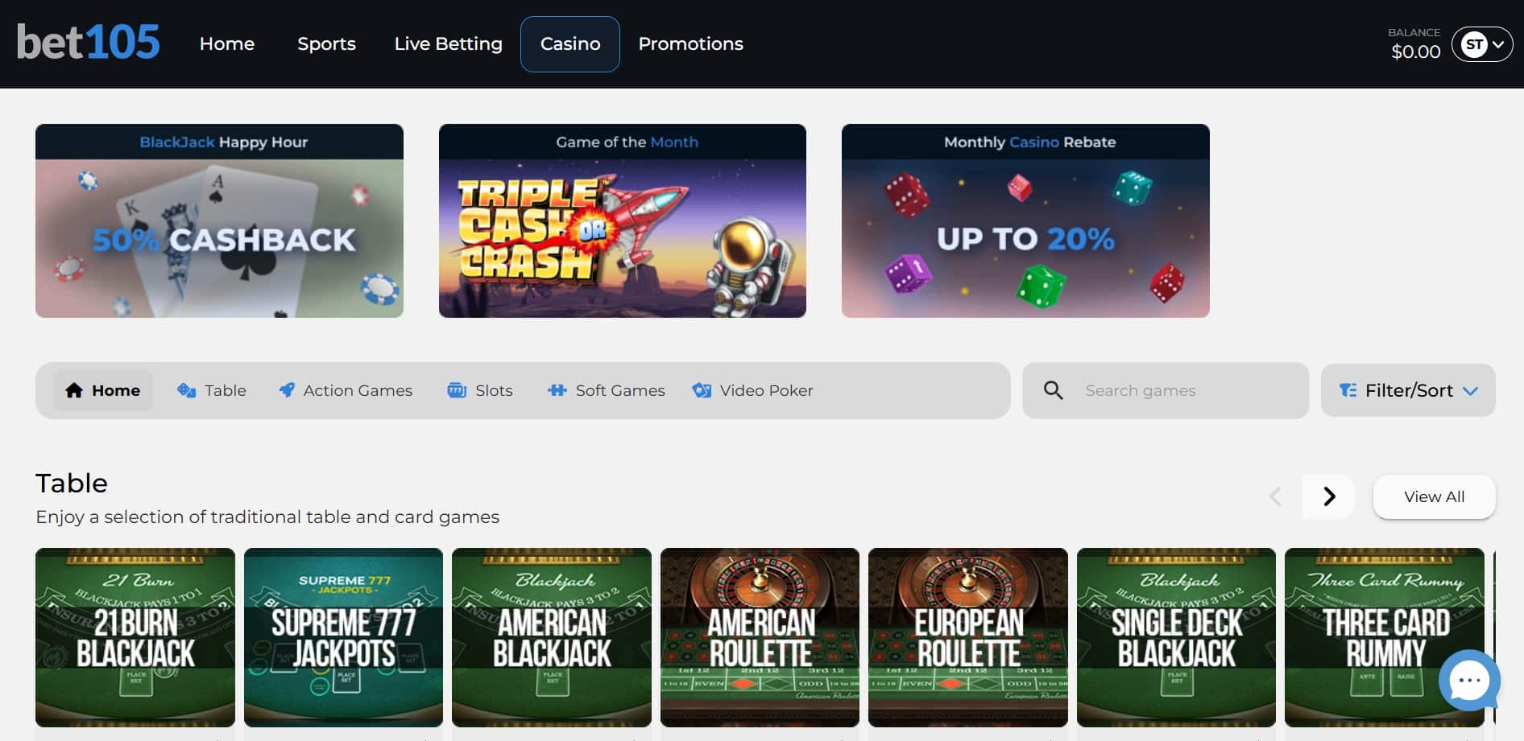Open the BlackJack Happy Hour cashback banner
Image resolution: width=1524 pixels, height=741 pixels.
pos(219,220)
